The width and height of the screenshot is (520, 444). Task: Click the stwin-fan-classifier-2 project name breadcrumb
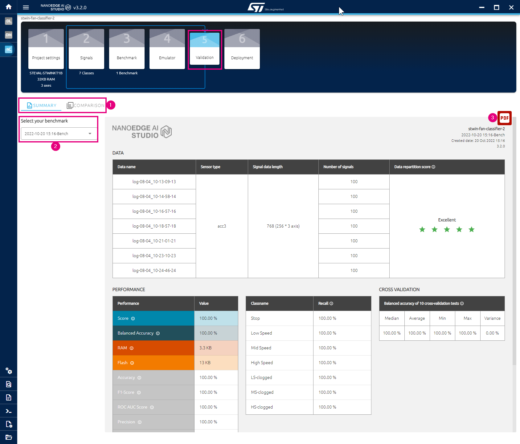tap(38, 18)
